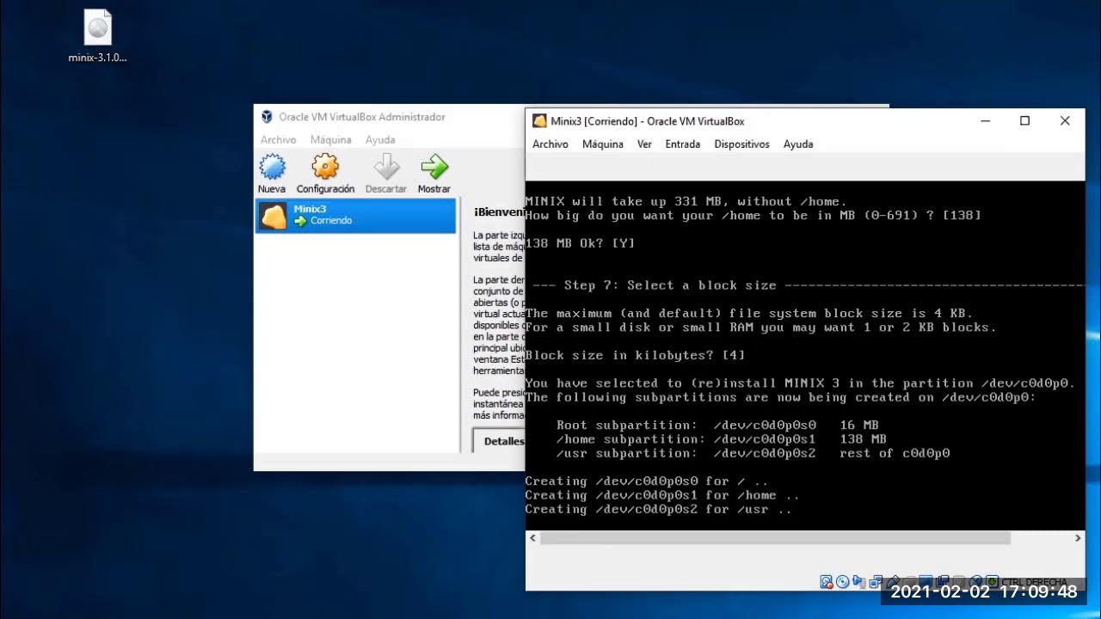Click 'Creating /dev/c0d0p0s1 for /home' line
The image size is (1101, 619).
tap(662, 495)
